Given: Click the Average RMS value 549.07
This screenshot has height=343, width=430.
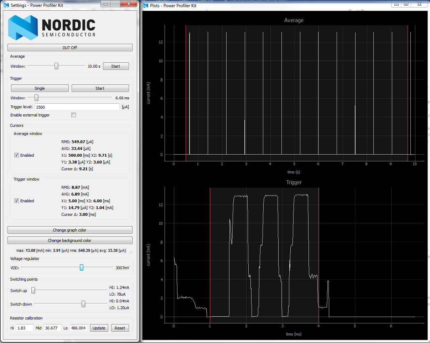Looking at the screenshot, I should pos(78,142).
